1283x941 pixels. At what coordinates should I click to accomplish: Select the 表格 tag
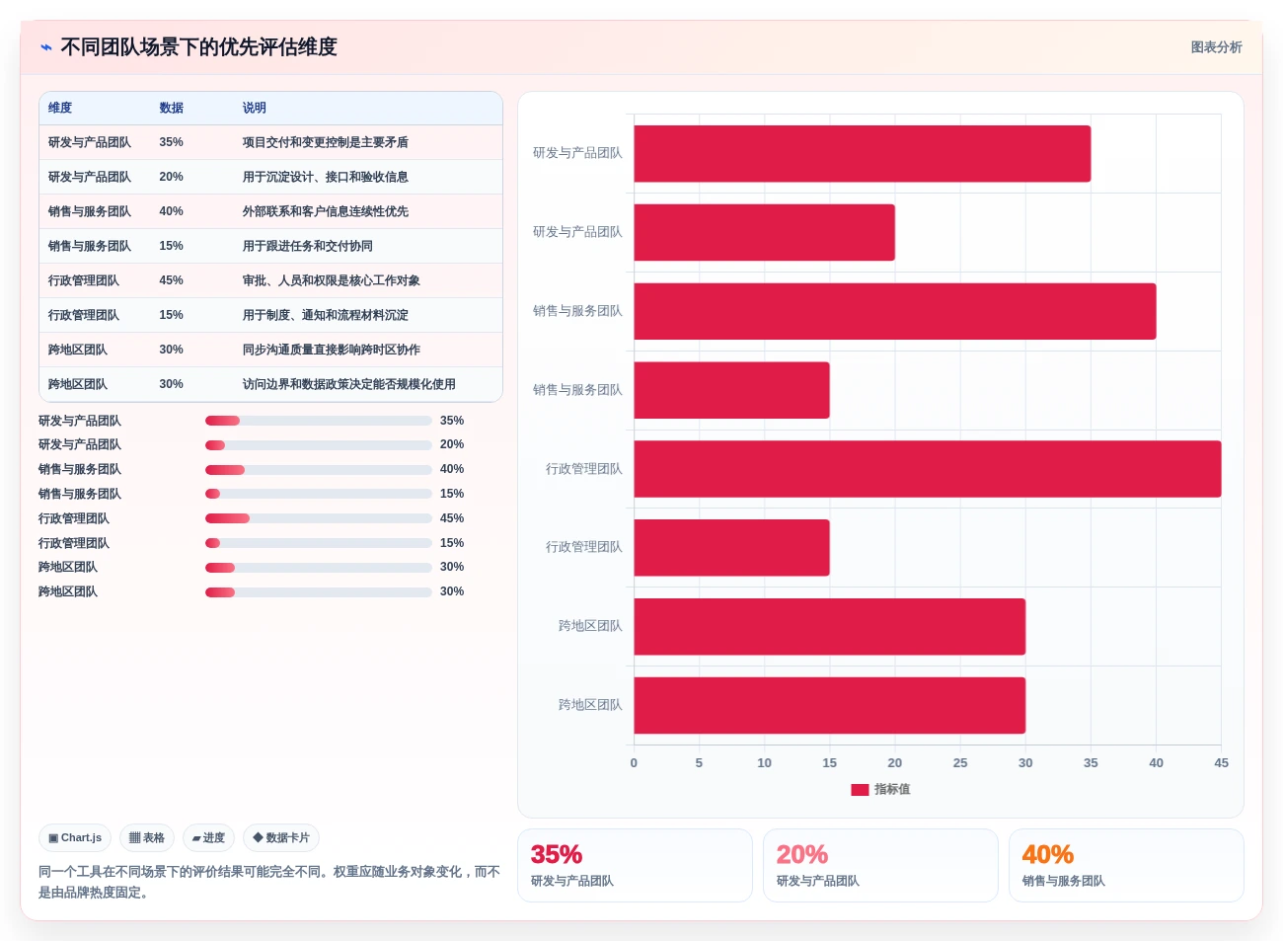(147, 838)
